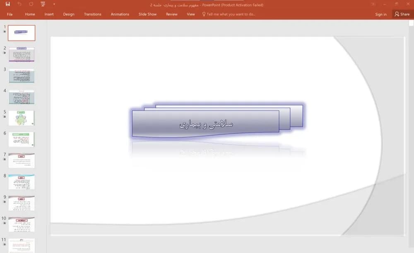Click the Tell me lightbulb icon
414x253 pixels.
[x=204, y=14]
